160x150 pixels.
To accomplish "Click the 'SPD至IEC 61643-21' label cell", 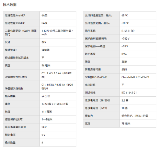I will [101, 77].
